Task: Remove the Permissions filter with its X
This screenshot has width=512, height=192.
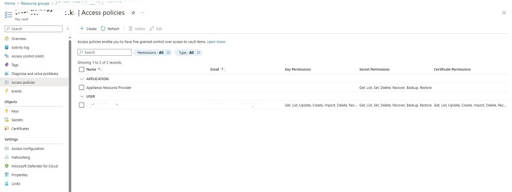Action: click(168, 53)
